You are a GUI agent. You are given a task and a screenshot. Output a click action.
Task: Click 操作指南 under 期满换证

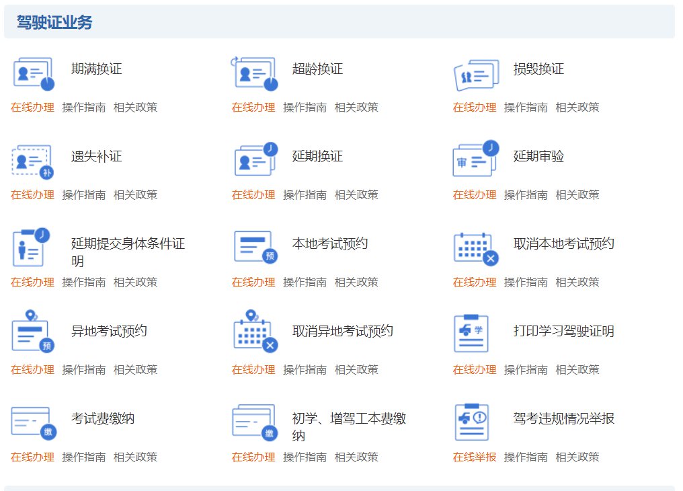pyautogui.click(x=84, y=107)
